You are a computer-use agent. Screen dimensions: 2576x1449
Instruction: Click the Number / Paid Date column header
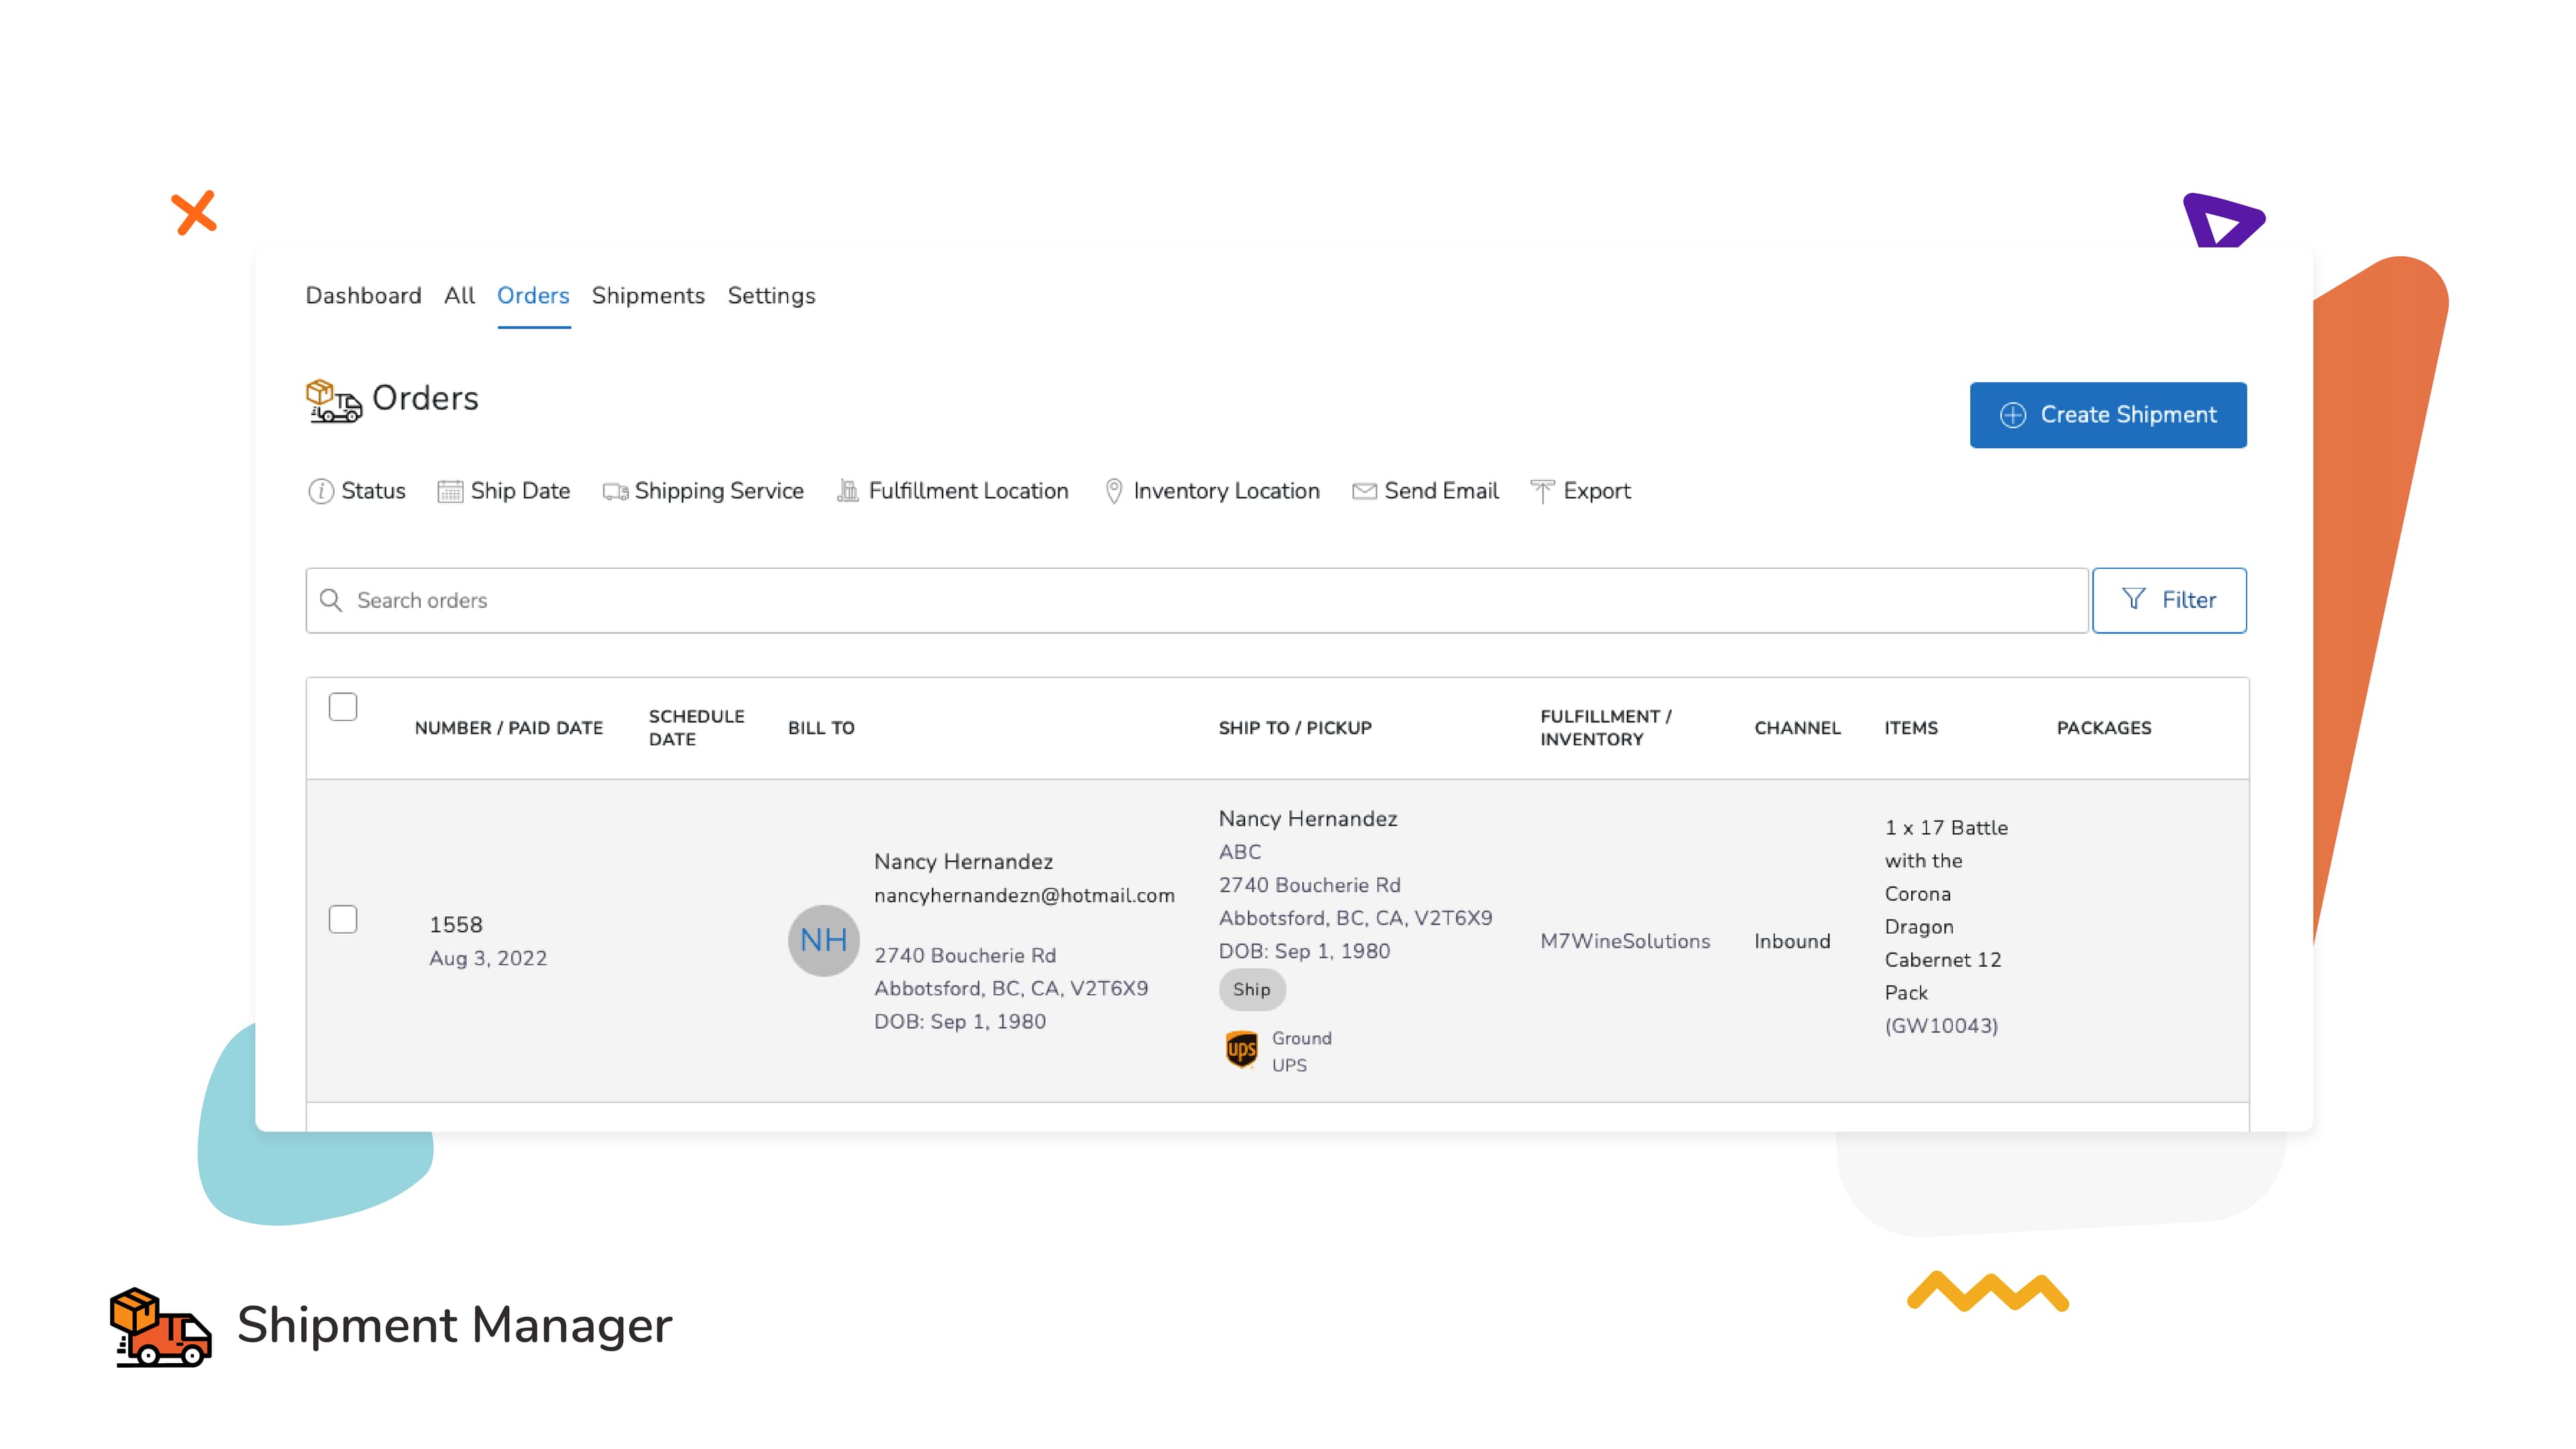click(509, 728)
